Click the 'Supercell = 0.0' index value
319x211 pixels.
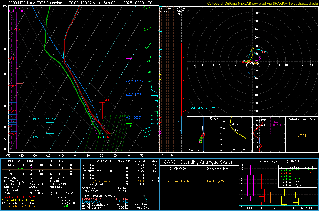[x=65, y=198]
